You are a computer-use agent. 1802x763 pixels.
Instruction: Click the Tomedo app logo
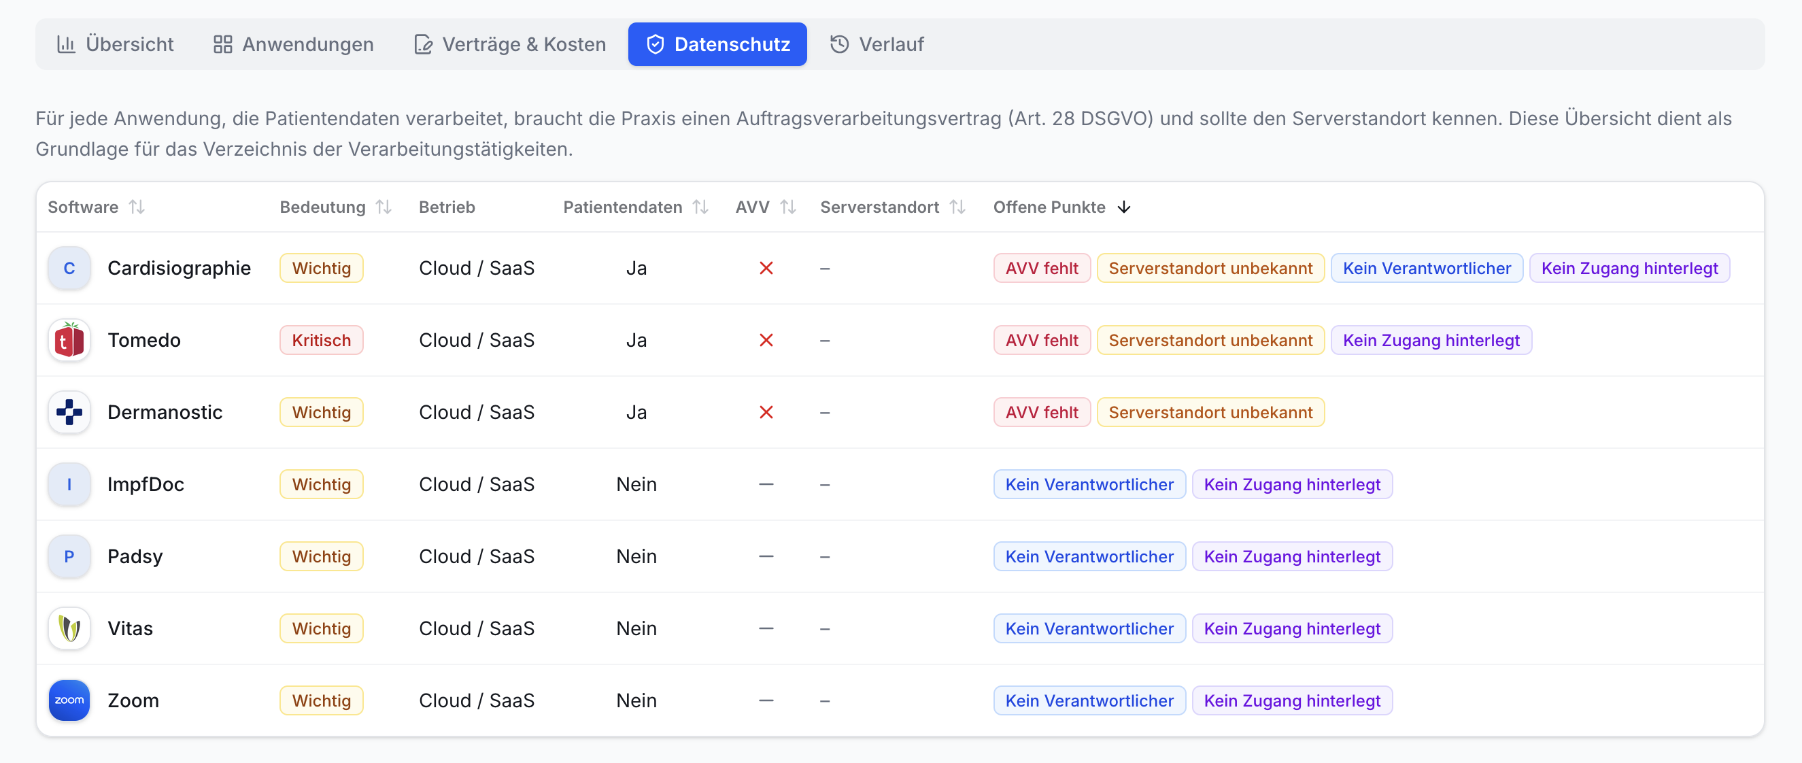(69, 340)
